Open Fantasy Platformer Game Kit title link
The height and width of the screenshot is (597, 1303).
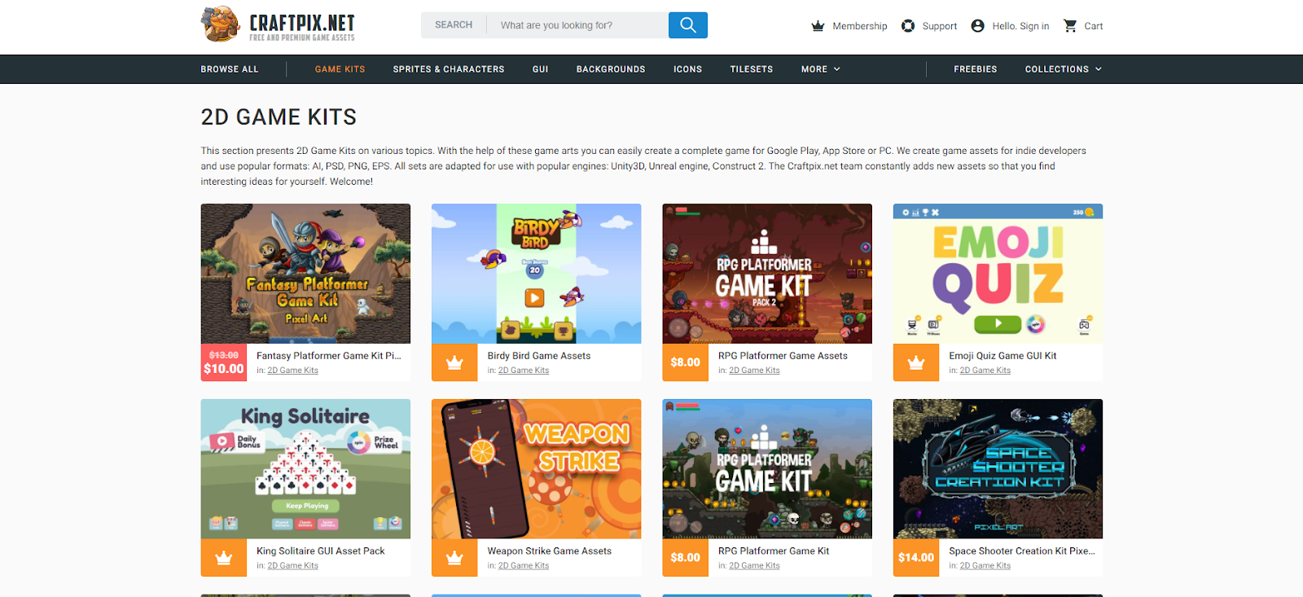tap(328, 356)
